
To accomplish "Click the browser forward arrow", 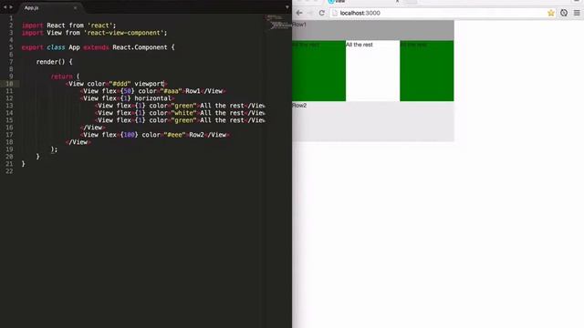I will tap(310, 13).
